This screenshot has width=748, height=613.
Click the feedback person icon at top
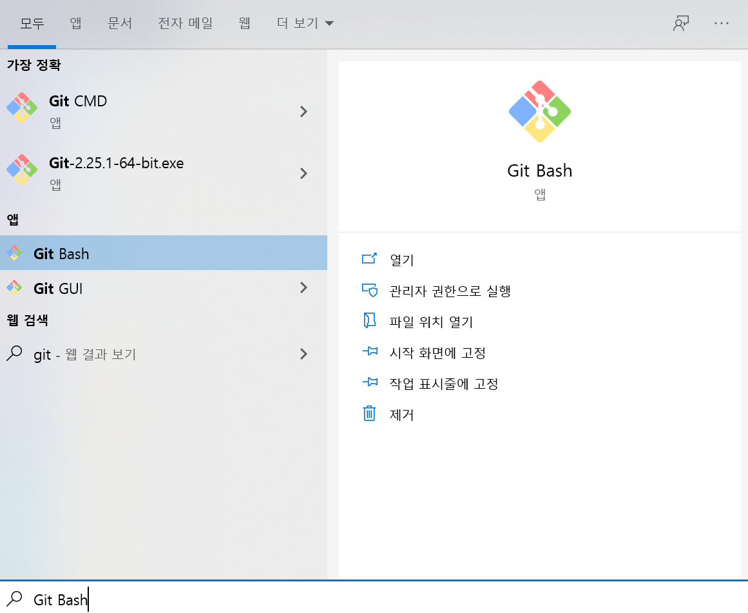pyautogui.click(x=681, y=23)
